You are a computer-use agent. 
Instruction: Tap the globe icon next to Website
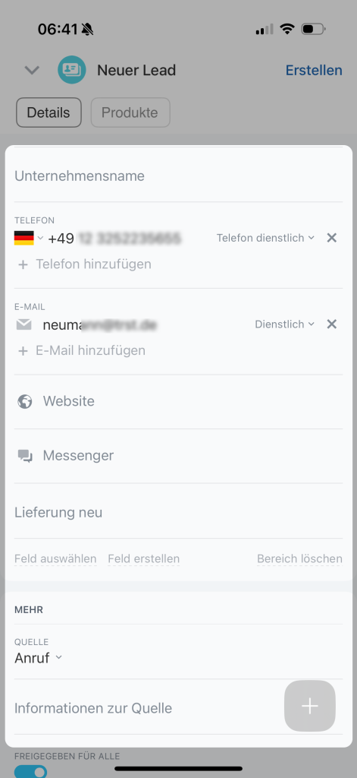[25, 401]
